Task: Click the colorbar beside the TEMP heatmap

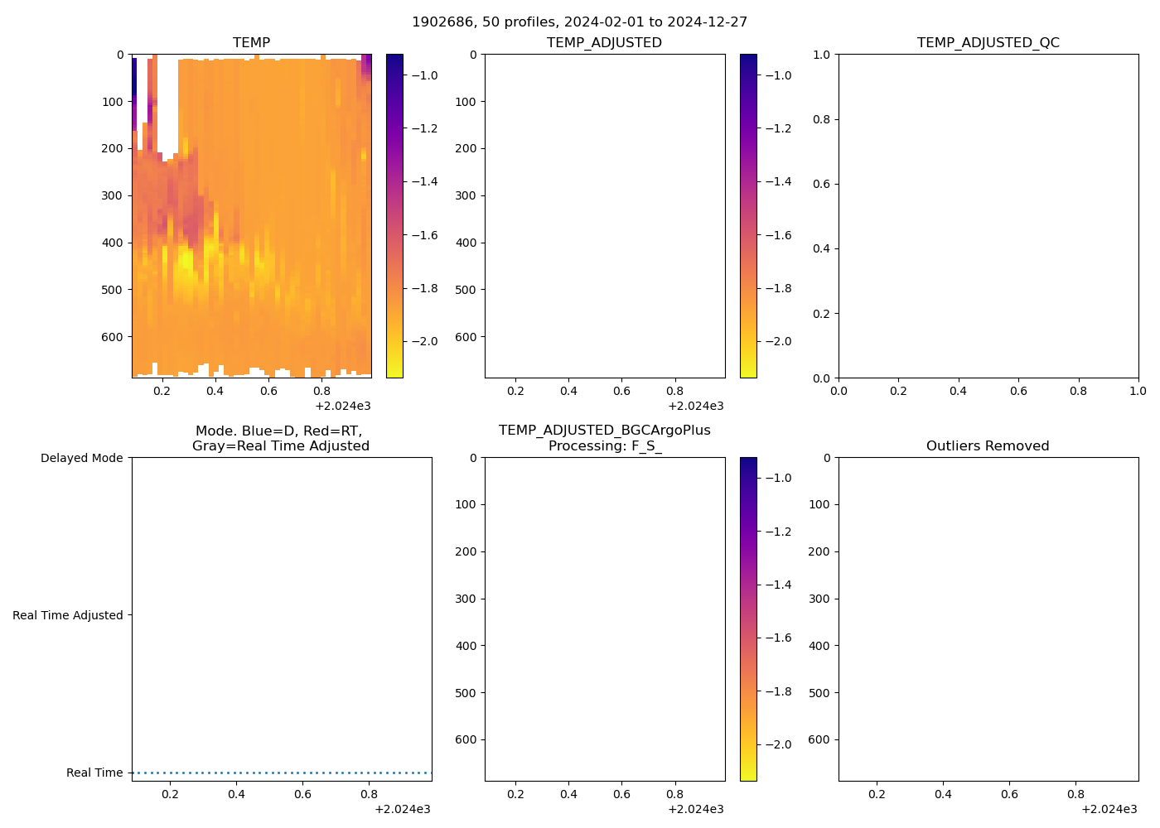Action: [394, 215]
